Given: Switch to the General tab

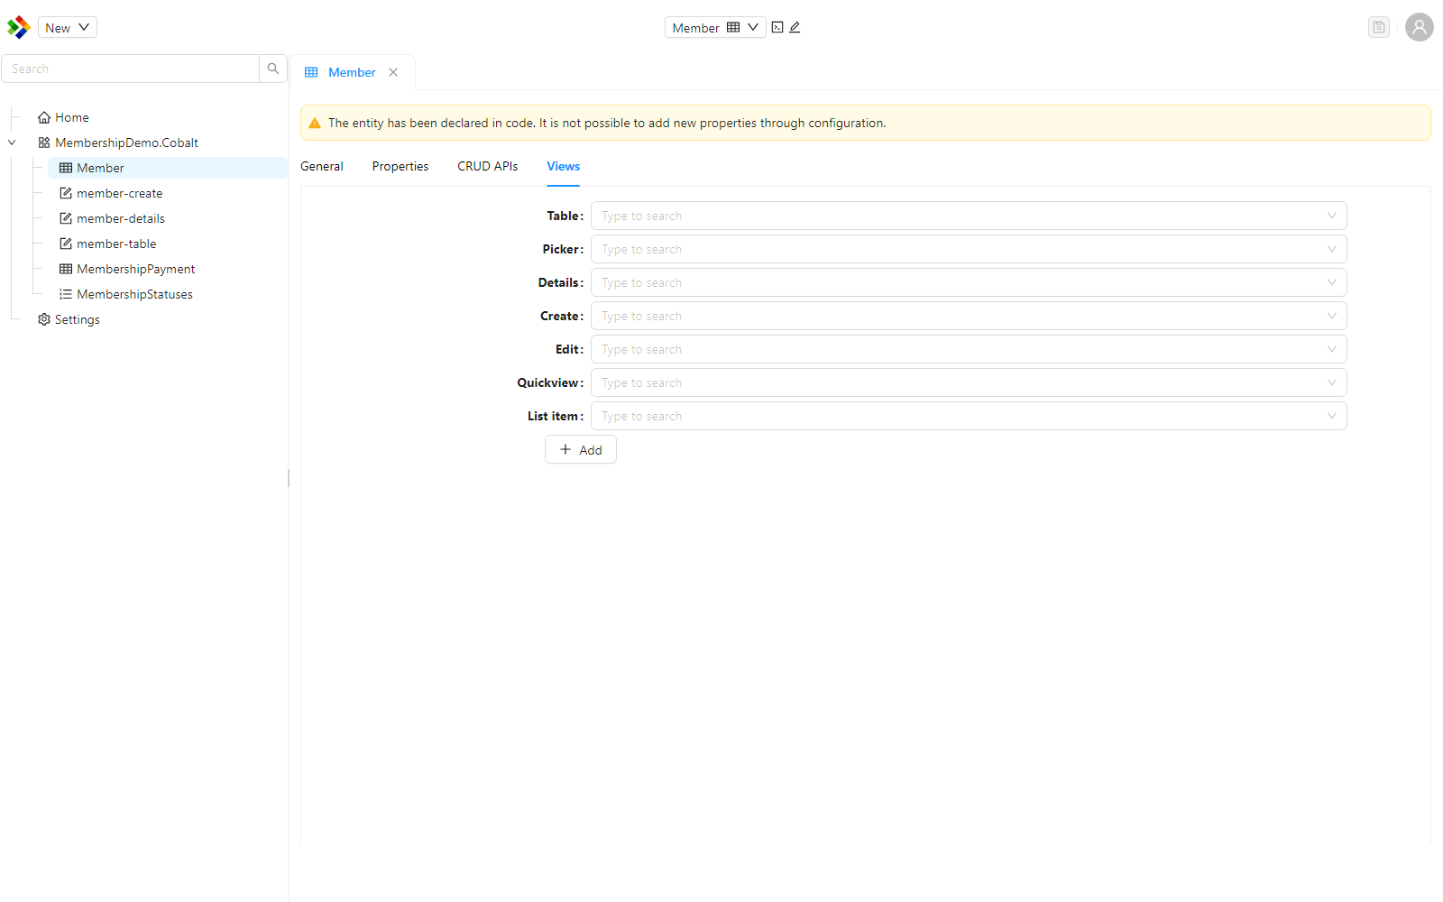Looking at the screenshot, I should coord(322,166).
